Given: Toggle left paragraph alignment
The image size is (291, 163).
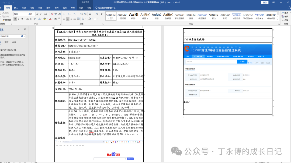Looking at the screenshot, I should click(64, 19).
